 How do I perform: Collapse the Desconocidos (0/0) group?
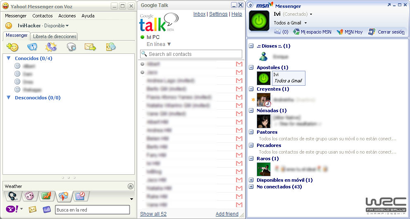click(x=9, y=98)
